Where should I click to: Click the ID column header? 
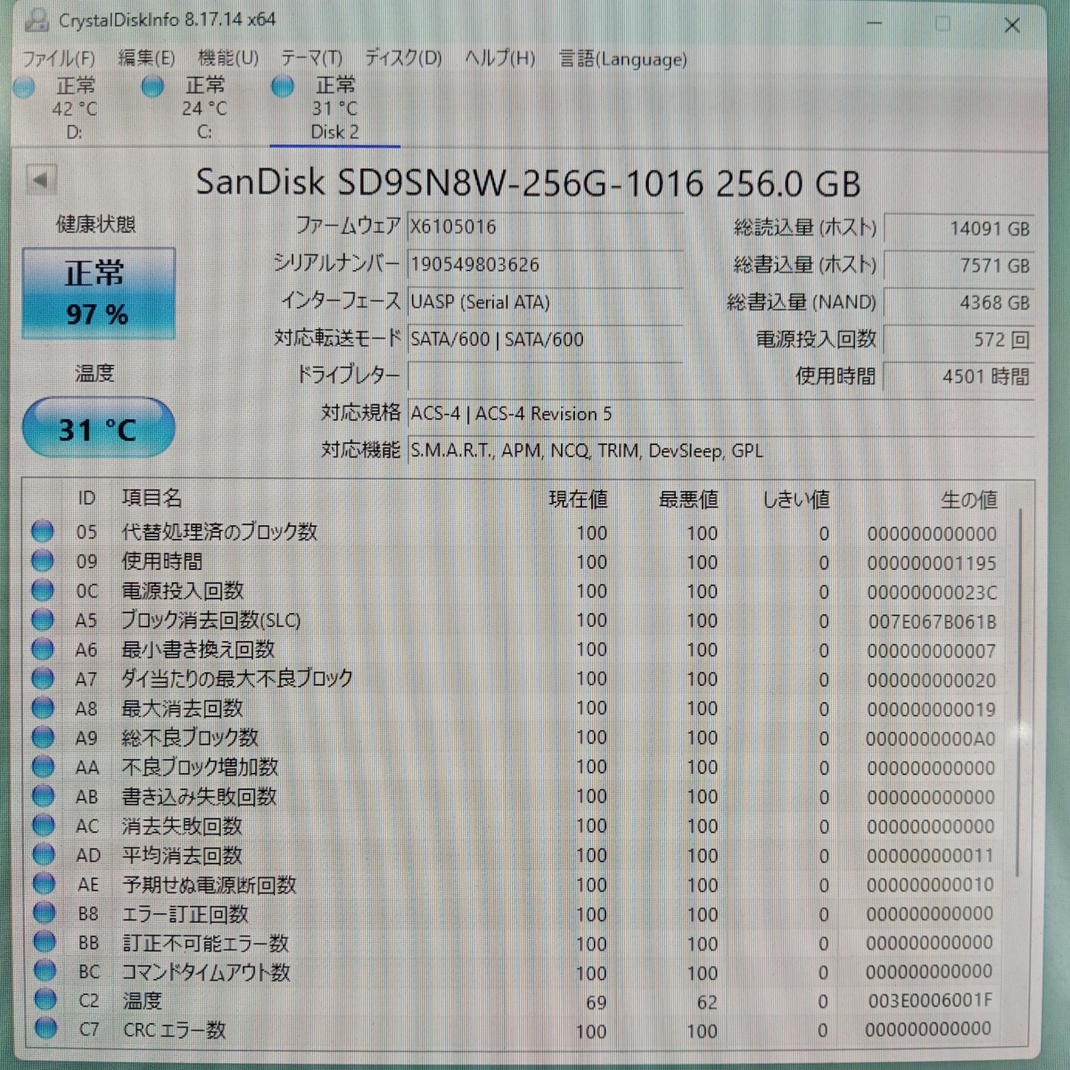pos(86,498)
